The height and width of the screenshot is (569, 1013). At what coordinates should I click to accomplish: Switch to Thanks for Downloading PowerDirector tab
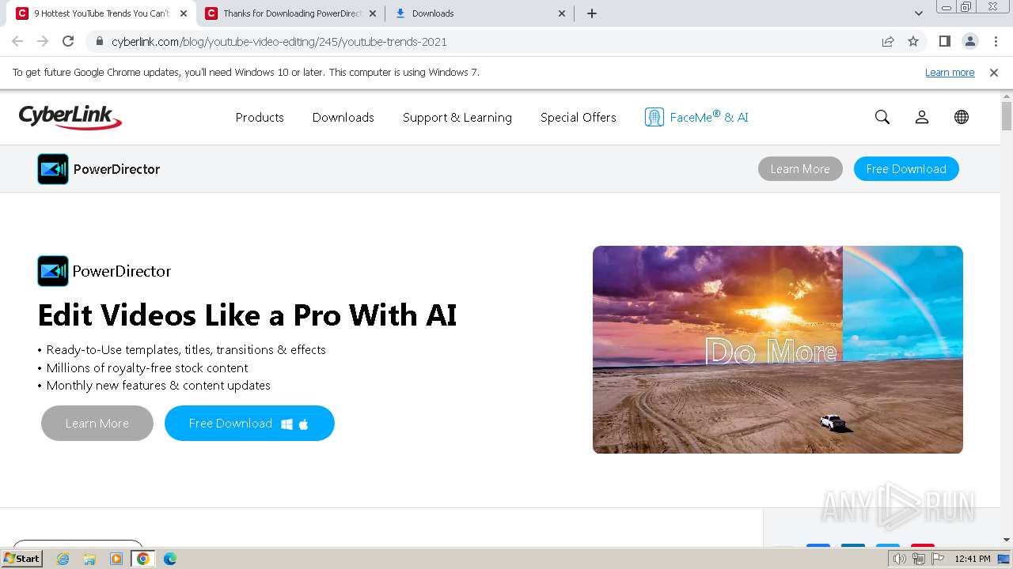click(291, 13)
